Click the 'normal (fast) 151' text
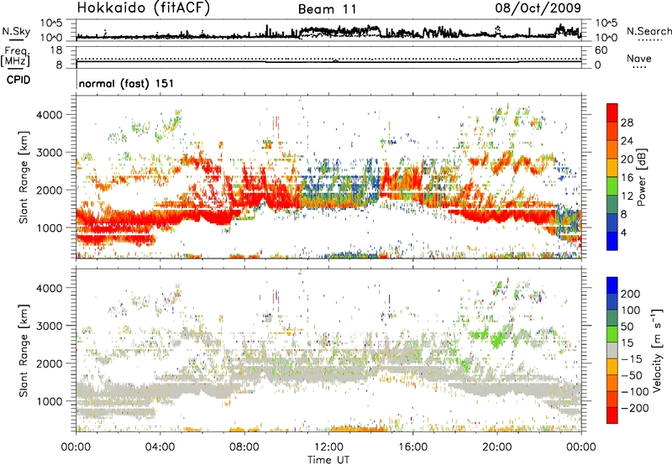 pyautogui.click(x=127, y=83)
